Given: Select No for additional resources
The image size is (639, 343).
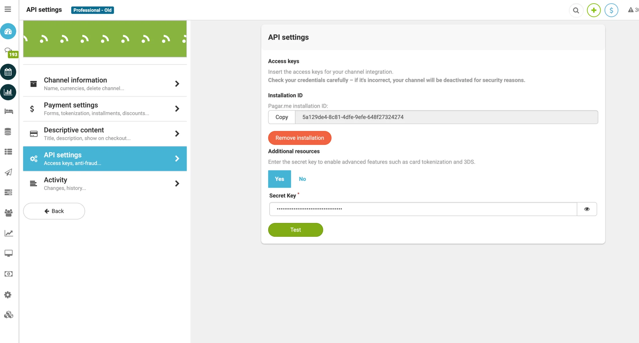Looking at the screenshot, I should (302, 179).
